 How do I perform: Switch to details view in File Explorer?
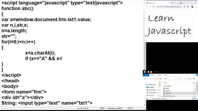coord(194,99)
